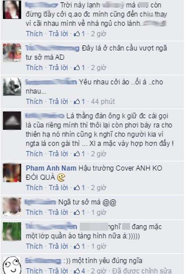Image resolution: width=185 pixels, height=274 pixels.
Task: Click Trả lời under the "Là thằng đàn ông" comment
Action: (58, 154)
